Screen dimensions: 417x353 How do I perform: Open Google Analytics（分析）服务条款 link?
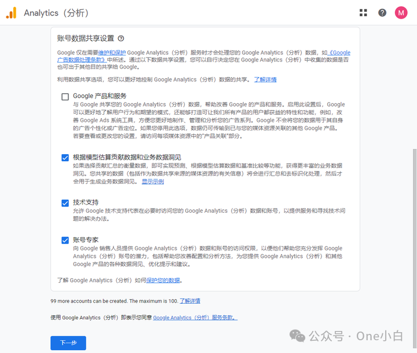tap(195, 318)
